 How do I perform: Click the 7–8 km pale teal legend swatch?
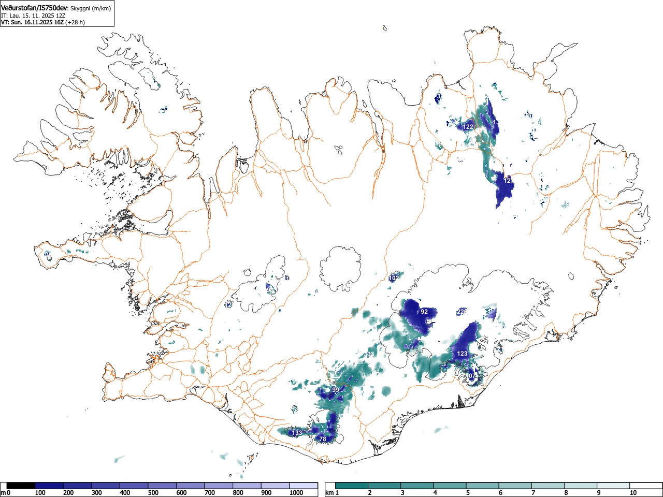[x=547, y=486]
